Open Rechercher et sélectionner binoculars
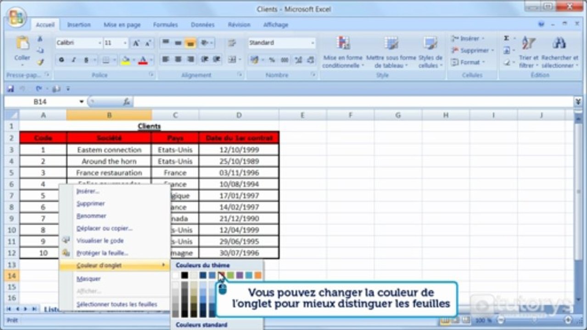 pyautogui.click(x=559, y=53)
